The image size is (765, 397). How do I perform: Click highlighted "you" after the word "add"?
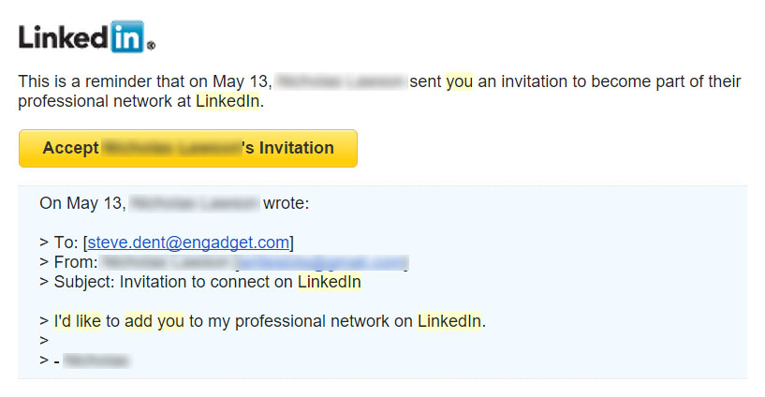point(170,321)
